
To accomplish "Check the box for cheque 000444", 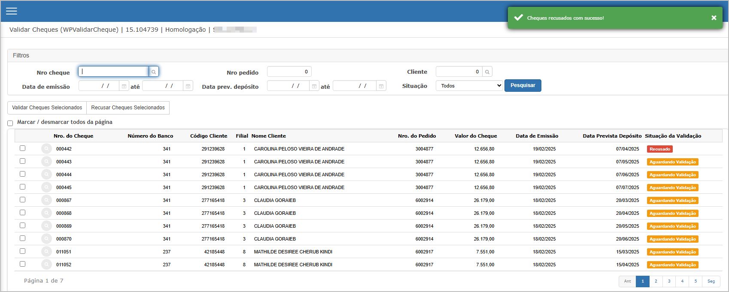I will [x=22, y=174].
